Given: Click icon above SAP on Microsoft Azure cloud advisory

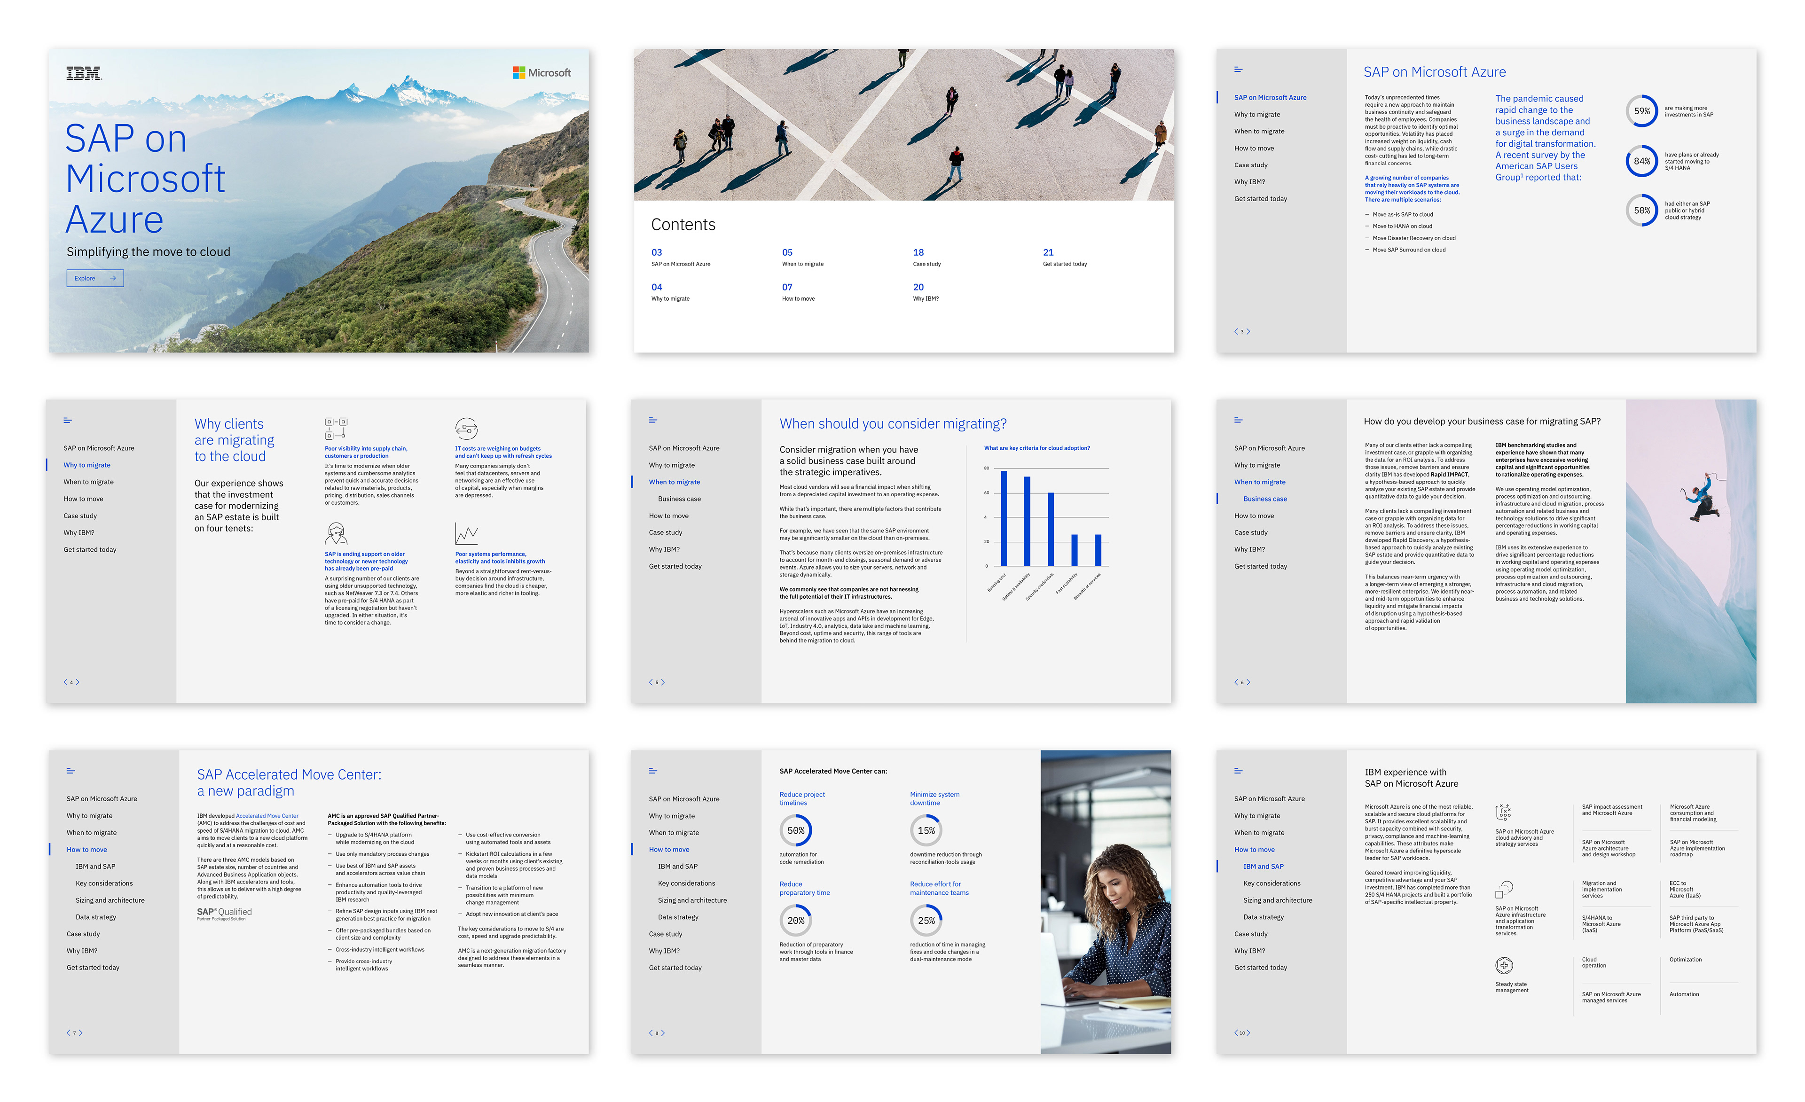Looking at the screenshot, I should coord(1503,812).
